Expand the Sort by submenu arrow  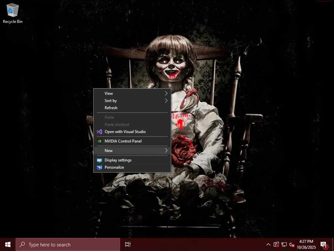166,101
